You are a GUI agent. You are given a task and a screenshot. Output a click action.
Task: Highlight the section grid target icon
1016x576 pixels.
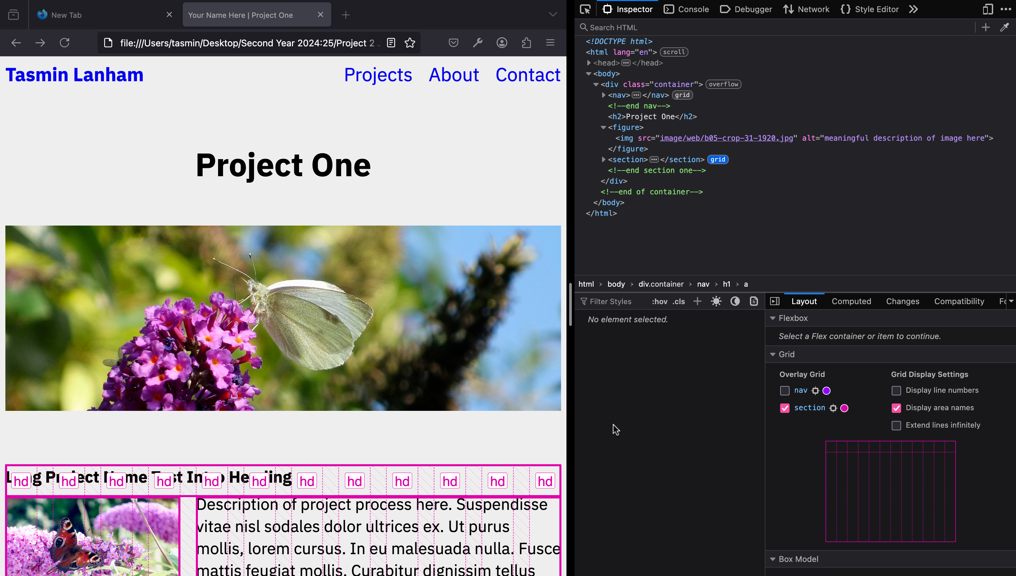click(x=833, y=408)
